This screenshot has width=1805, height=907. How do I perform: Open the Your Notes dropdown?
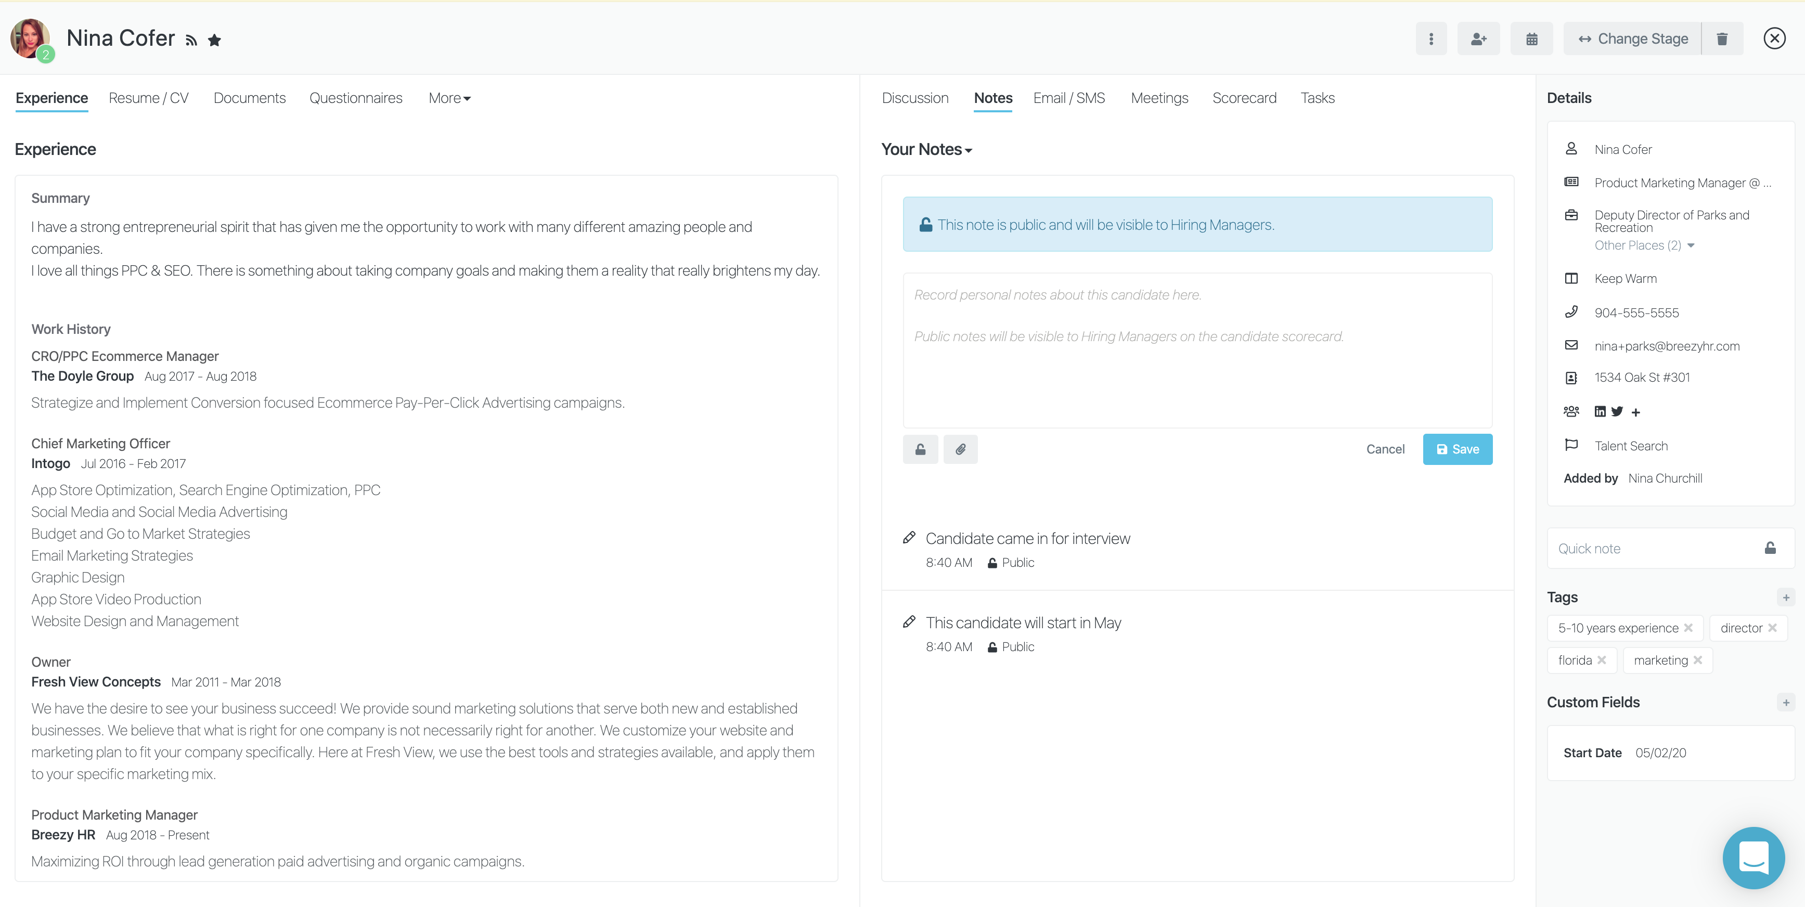tap(925, 150)
